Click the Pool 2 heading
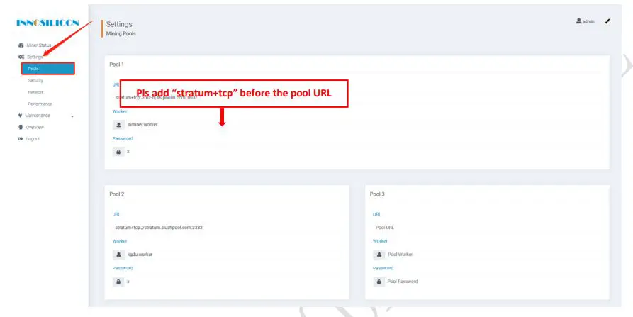633x317 pixels. pyautogui.click(x=117, y=194)
